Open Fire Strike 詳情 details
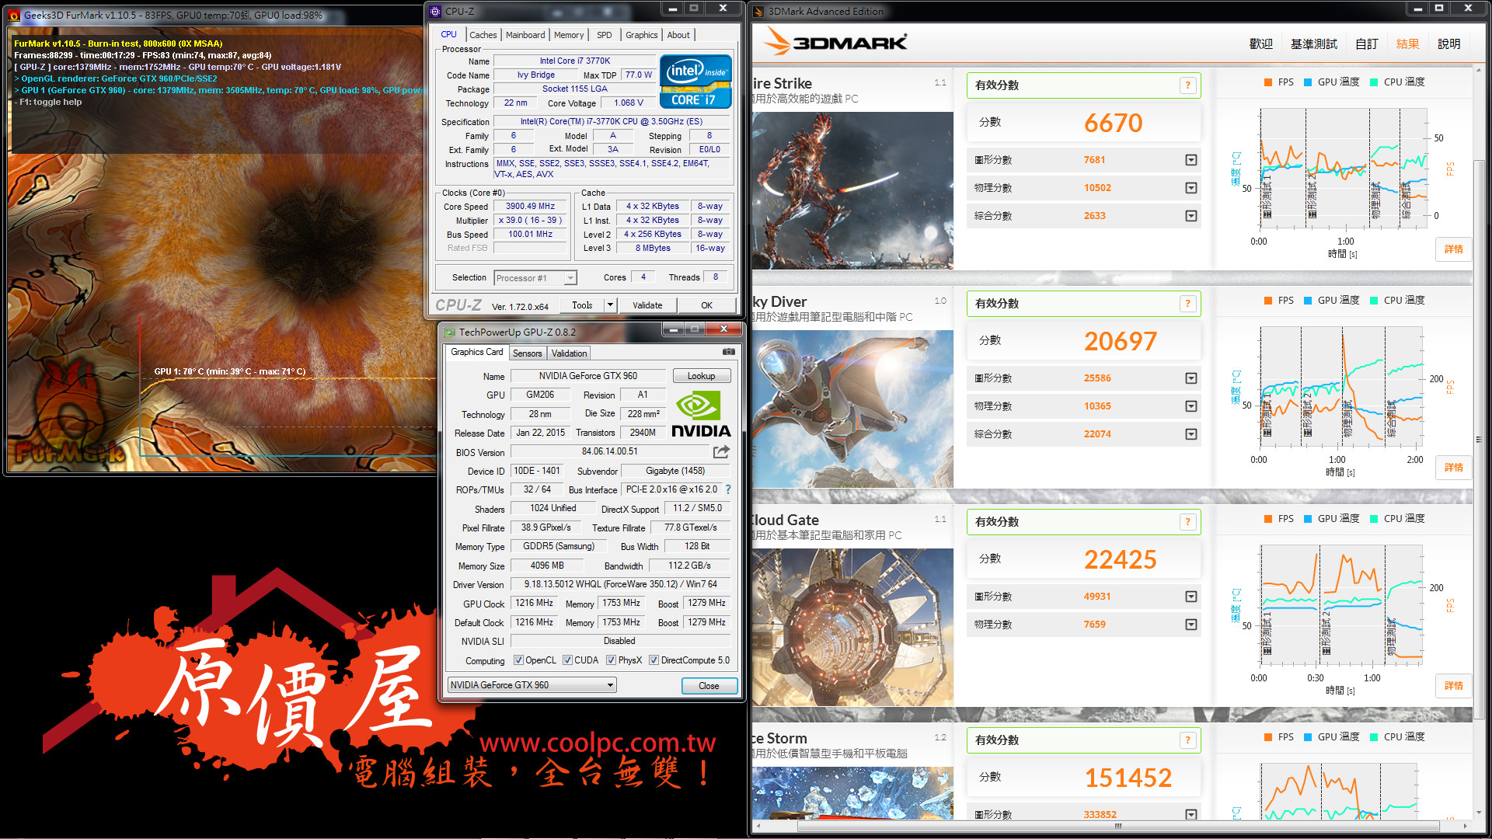 pos(1453,249)
